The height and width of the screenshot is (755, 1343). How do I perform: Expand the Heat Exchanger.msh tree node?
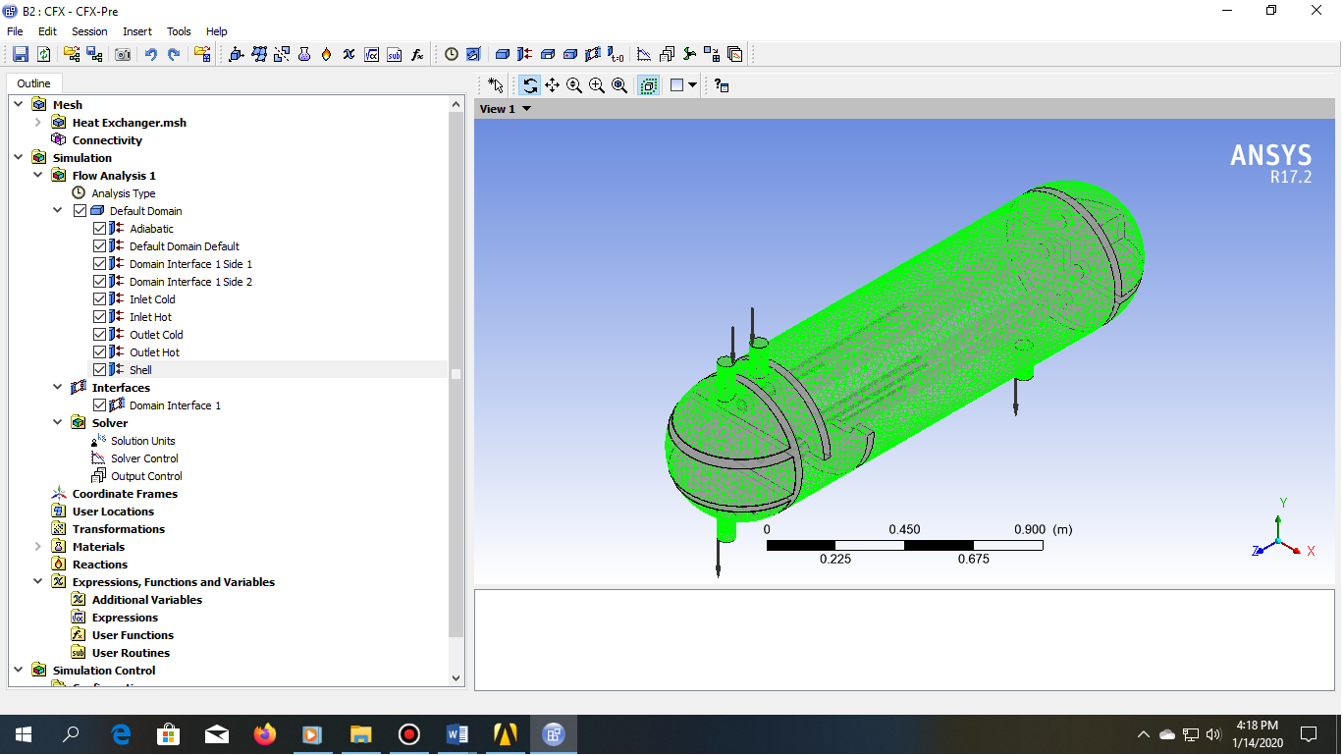click(38, 123)
